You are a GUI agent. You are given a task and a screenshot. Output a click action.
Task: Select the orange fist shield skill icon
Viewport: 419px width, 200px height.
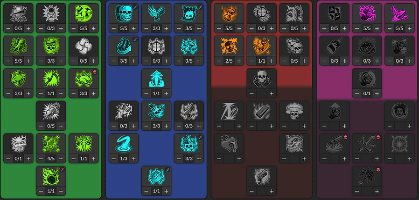[261, 47]
